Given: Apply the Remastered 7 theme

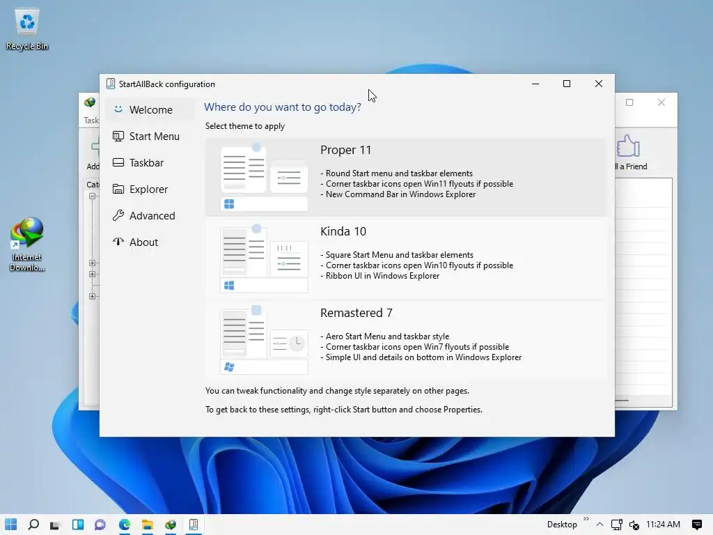Looking at the screenshot, I should [406, 339].
